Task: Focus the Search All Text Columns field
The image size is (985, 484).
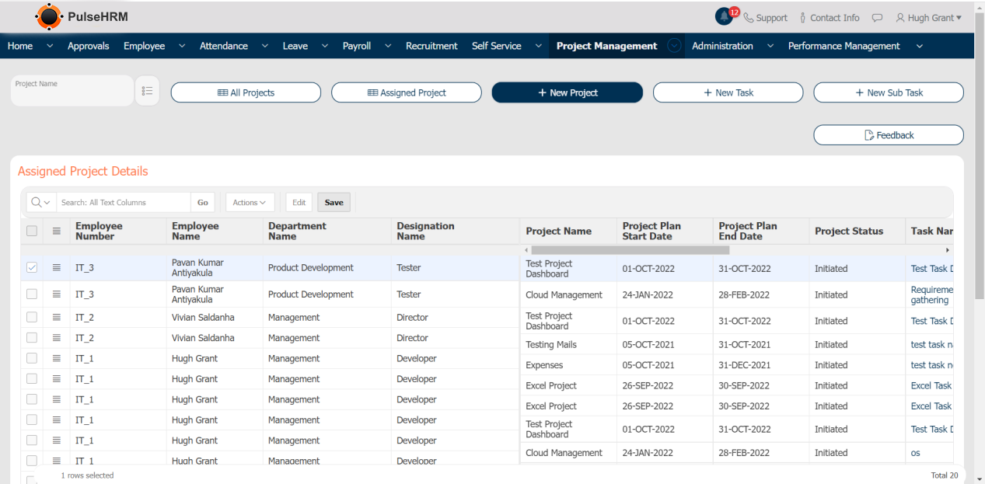Action: pyautogui.click(x=124, y=202)
